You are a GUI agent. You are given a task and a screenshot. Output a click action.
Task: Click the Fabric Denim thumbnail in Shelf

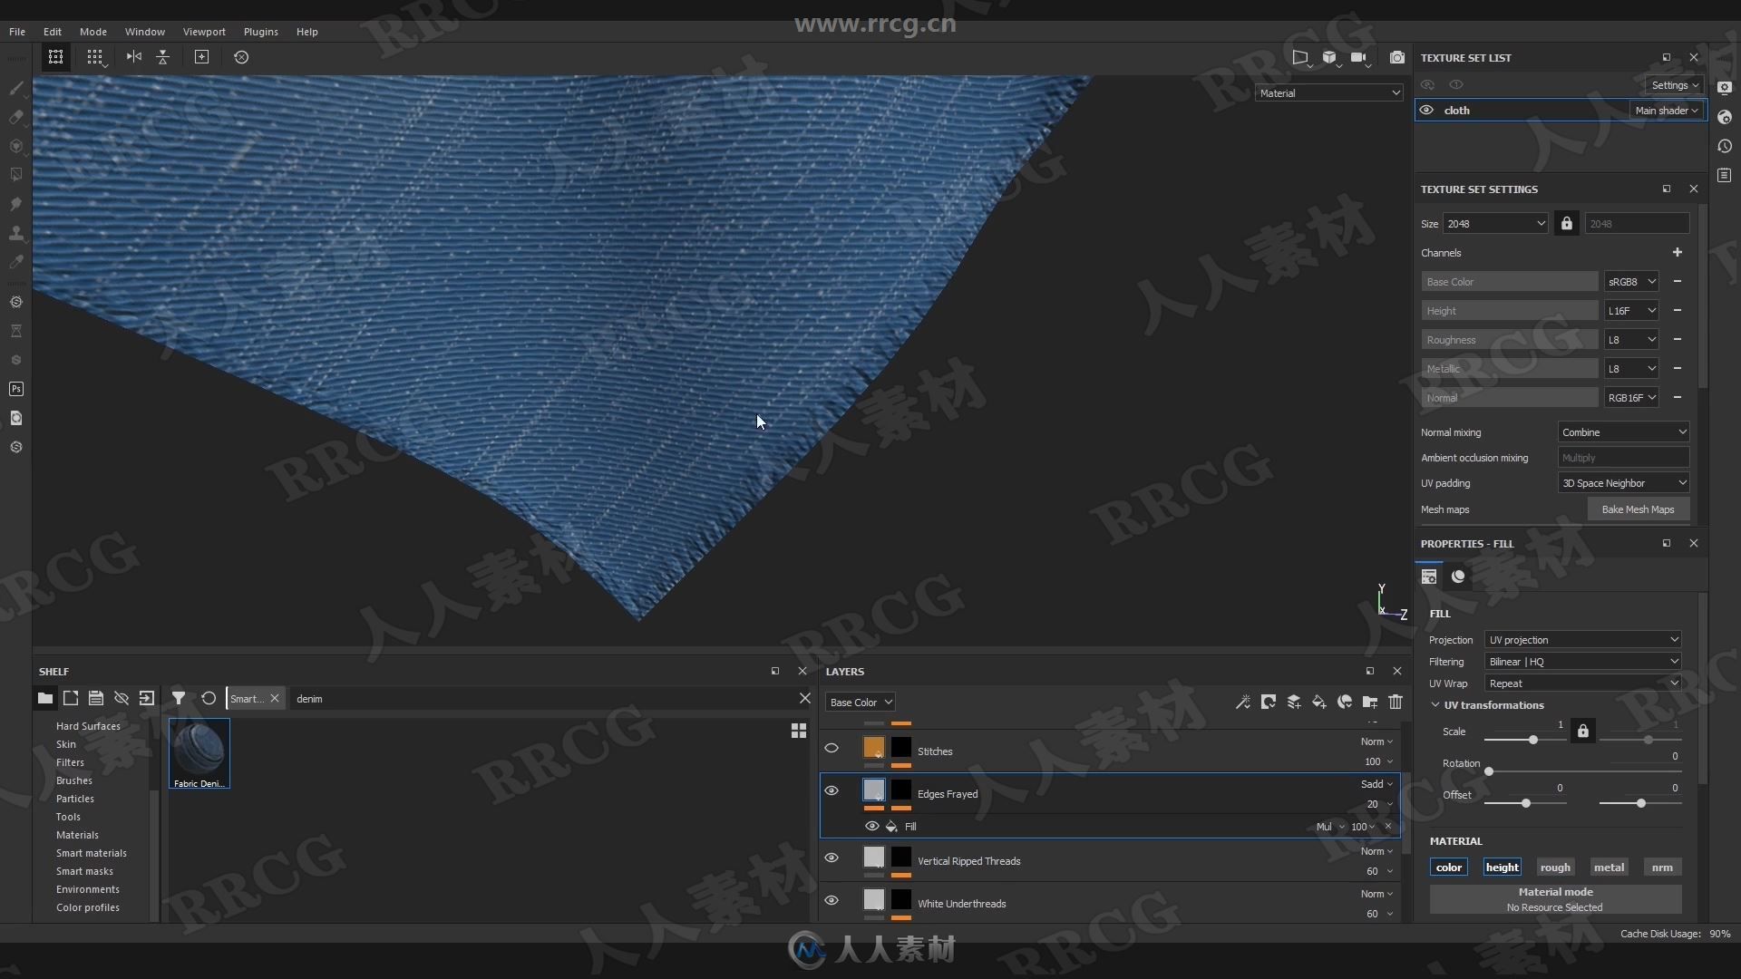[199, 751]
